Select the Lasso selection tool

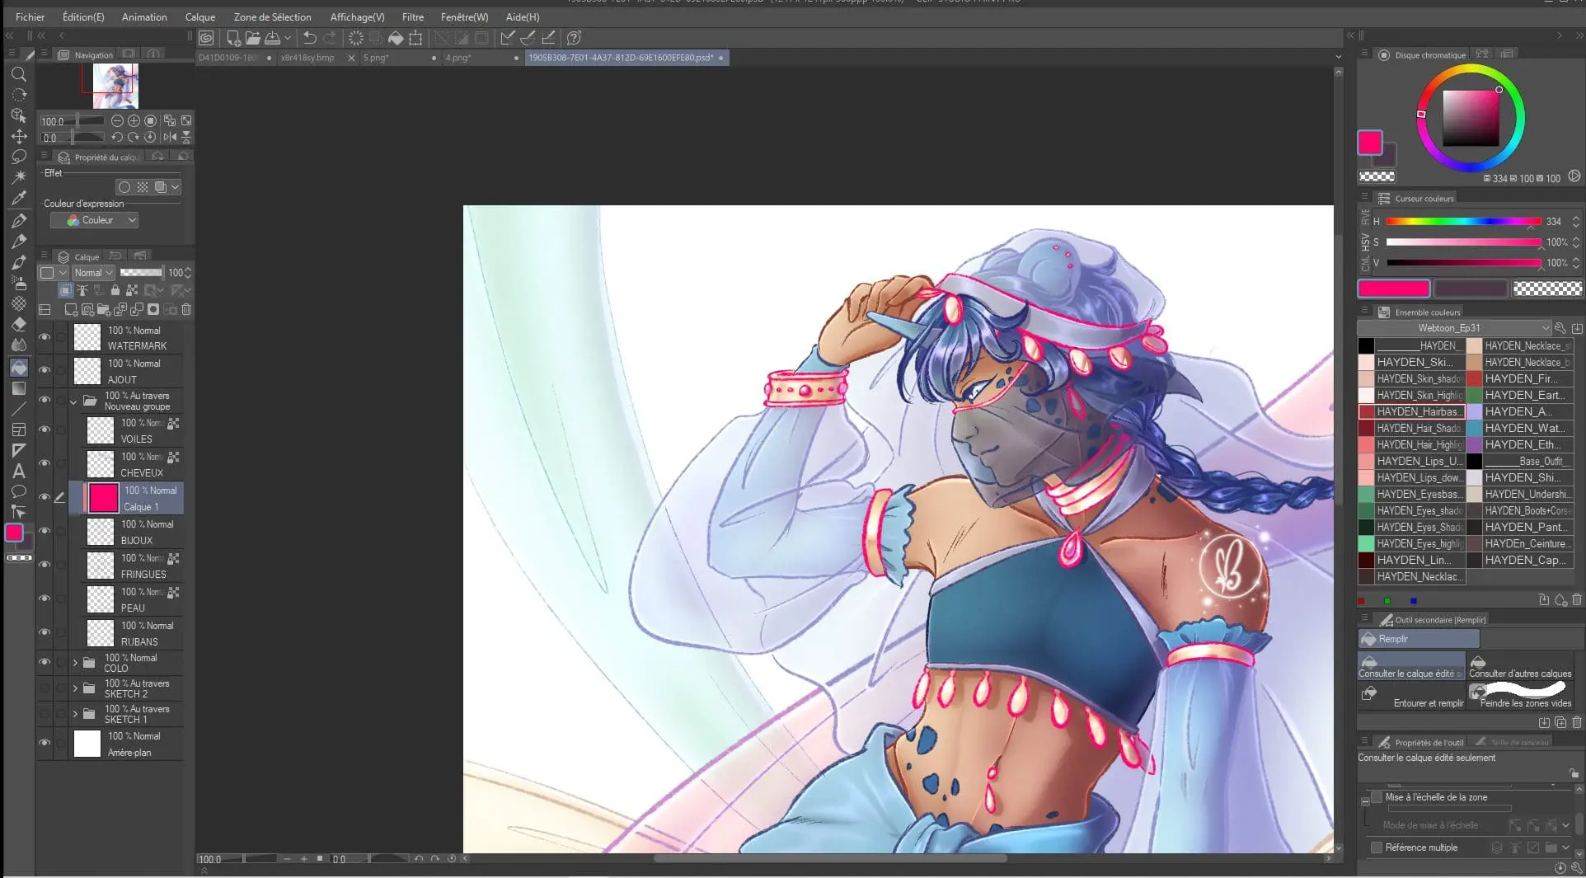click(18, 157)
